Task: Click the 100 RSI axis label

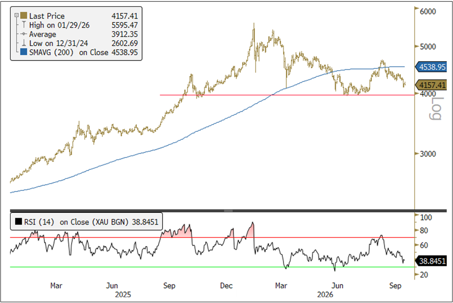Action: (426, 217)
